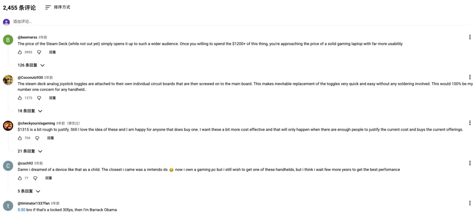
Task: Like the @csch92 comment
Action: point(20,178)
